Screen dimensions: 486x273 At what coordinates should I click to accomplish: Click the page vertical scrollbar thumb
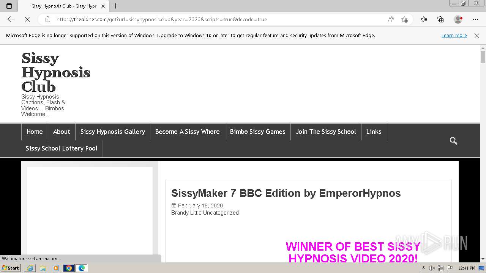click(x=483, y=56)
